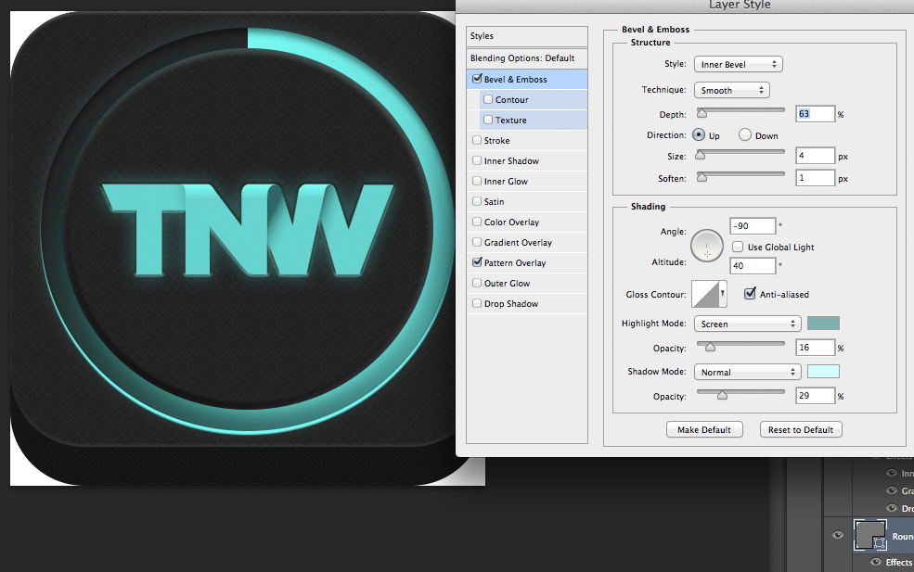Click the Highlight Opacity slider handle

(710, 347)
